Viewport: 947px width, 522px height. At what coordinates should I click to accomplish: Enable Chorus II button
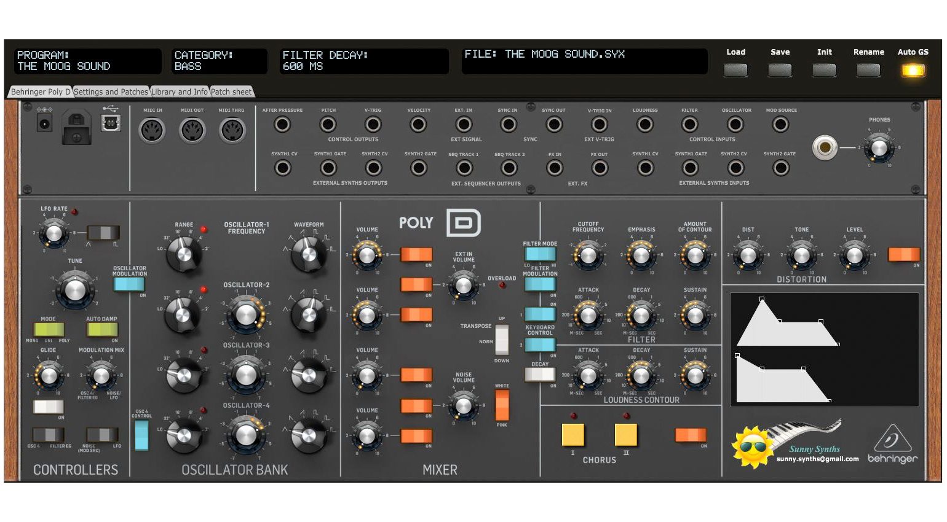(626, 435)
